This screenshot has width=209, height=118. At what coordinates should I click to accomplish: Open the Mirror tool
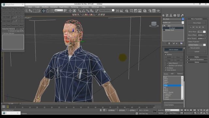[117, 11]
